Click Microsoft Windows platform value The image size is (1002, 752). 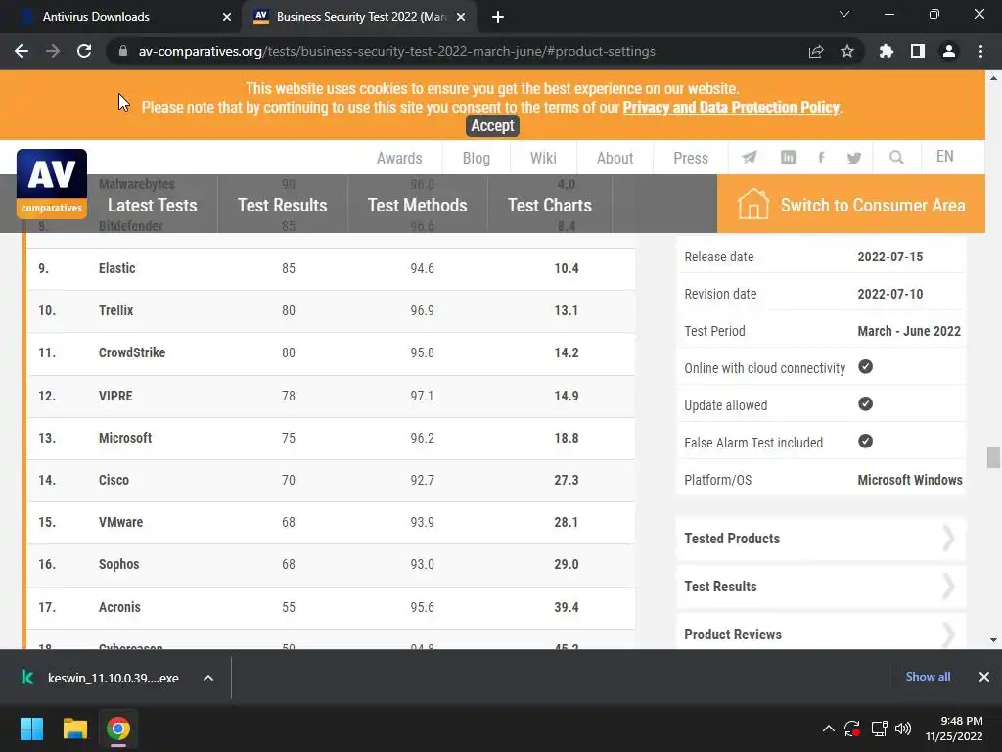click(910, 480)
